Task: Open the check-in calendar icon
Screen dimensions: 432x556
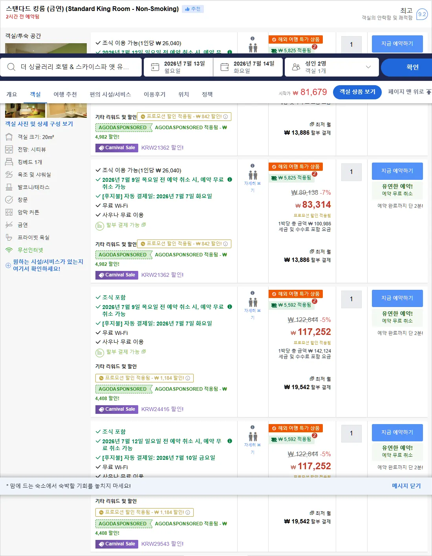Action: (x=155, y=67)
